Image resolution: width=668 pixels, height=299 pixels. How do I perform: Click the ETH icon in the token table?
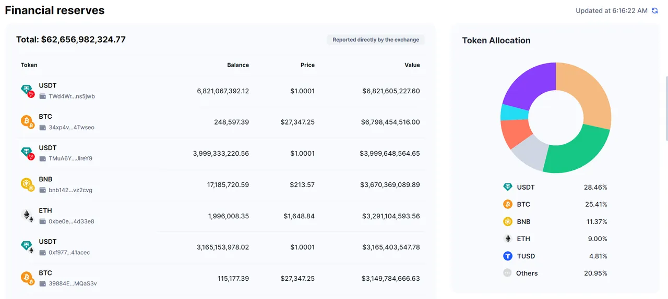pyautogui.click(x=27, y=216)
